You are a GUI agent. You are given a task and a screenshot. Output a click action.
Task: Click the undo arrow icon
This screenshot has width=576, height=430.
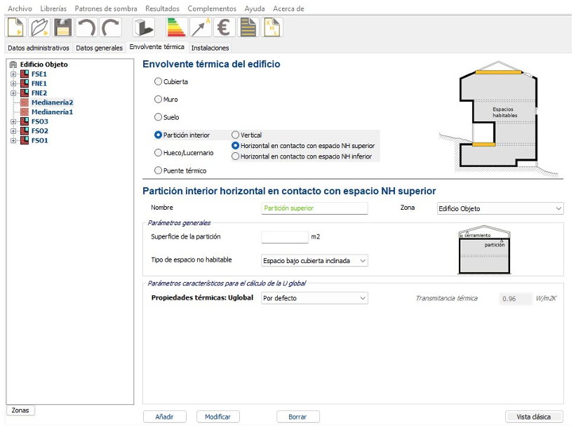(86, 27)
